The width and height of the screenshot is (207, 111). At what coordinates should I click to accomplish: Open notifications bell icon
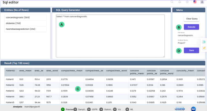point(180,2)
